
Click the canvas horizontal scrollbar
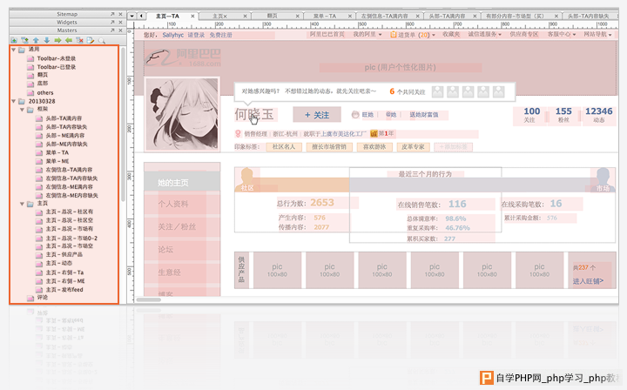tap(148, 299)
